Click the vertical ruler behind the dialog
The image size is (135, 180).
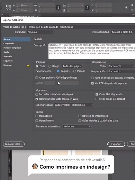[x=10, y=165]
